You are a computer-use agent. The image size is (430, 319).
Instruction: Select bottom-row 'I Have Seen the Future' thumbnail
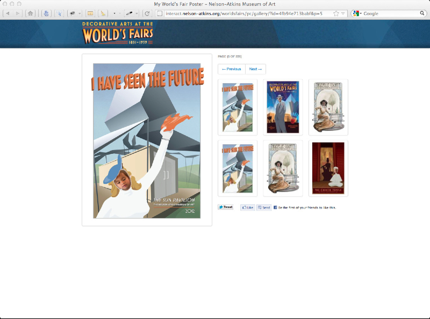238,168
